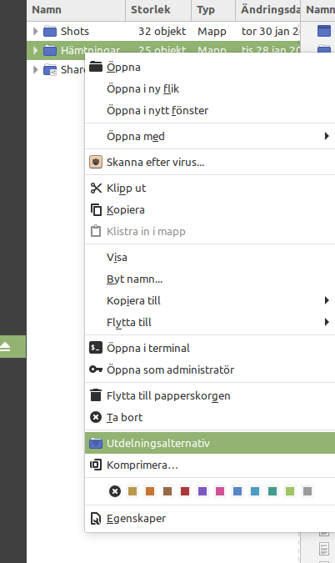Expand the Flytta till submenu arrow
335x563 pixels.
click(327, 322)
